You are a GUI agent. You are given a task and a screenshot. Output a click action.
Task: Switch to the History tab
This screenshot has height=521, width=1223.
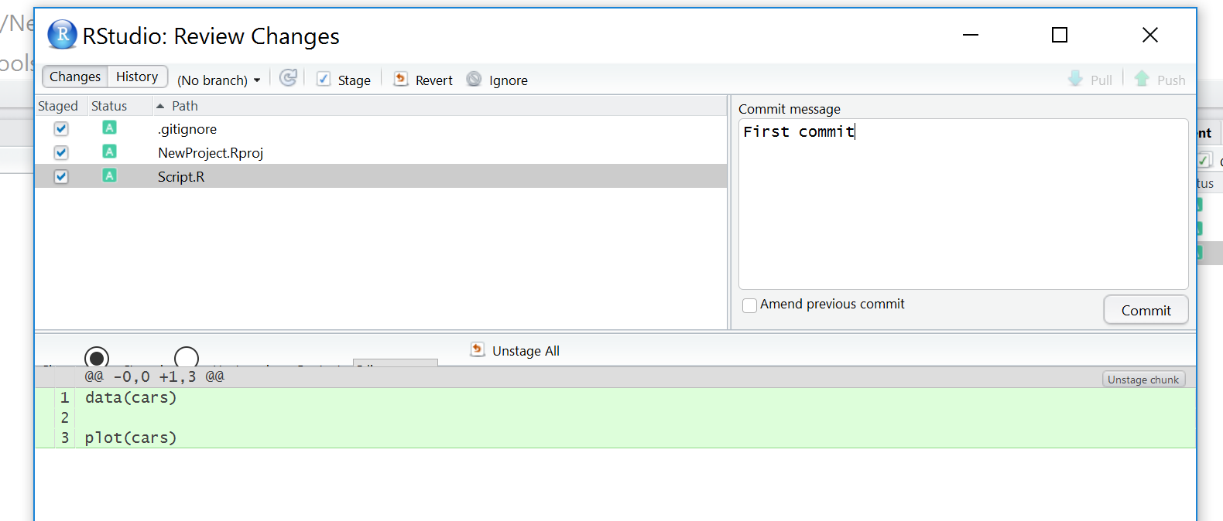point(137,77)
